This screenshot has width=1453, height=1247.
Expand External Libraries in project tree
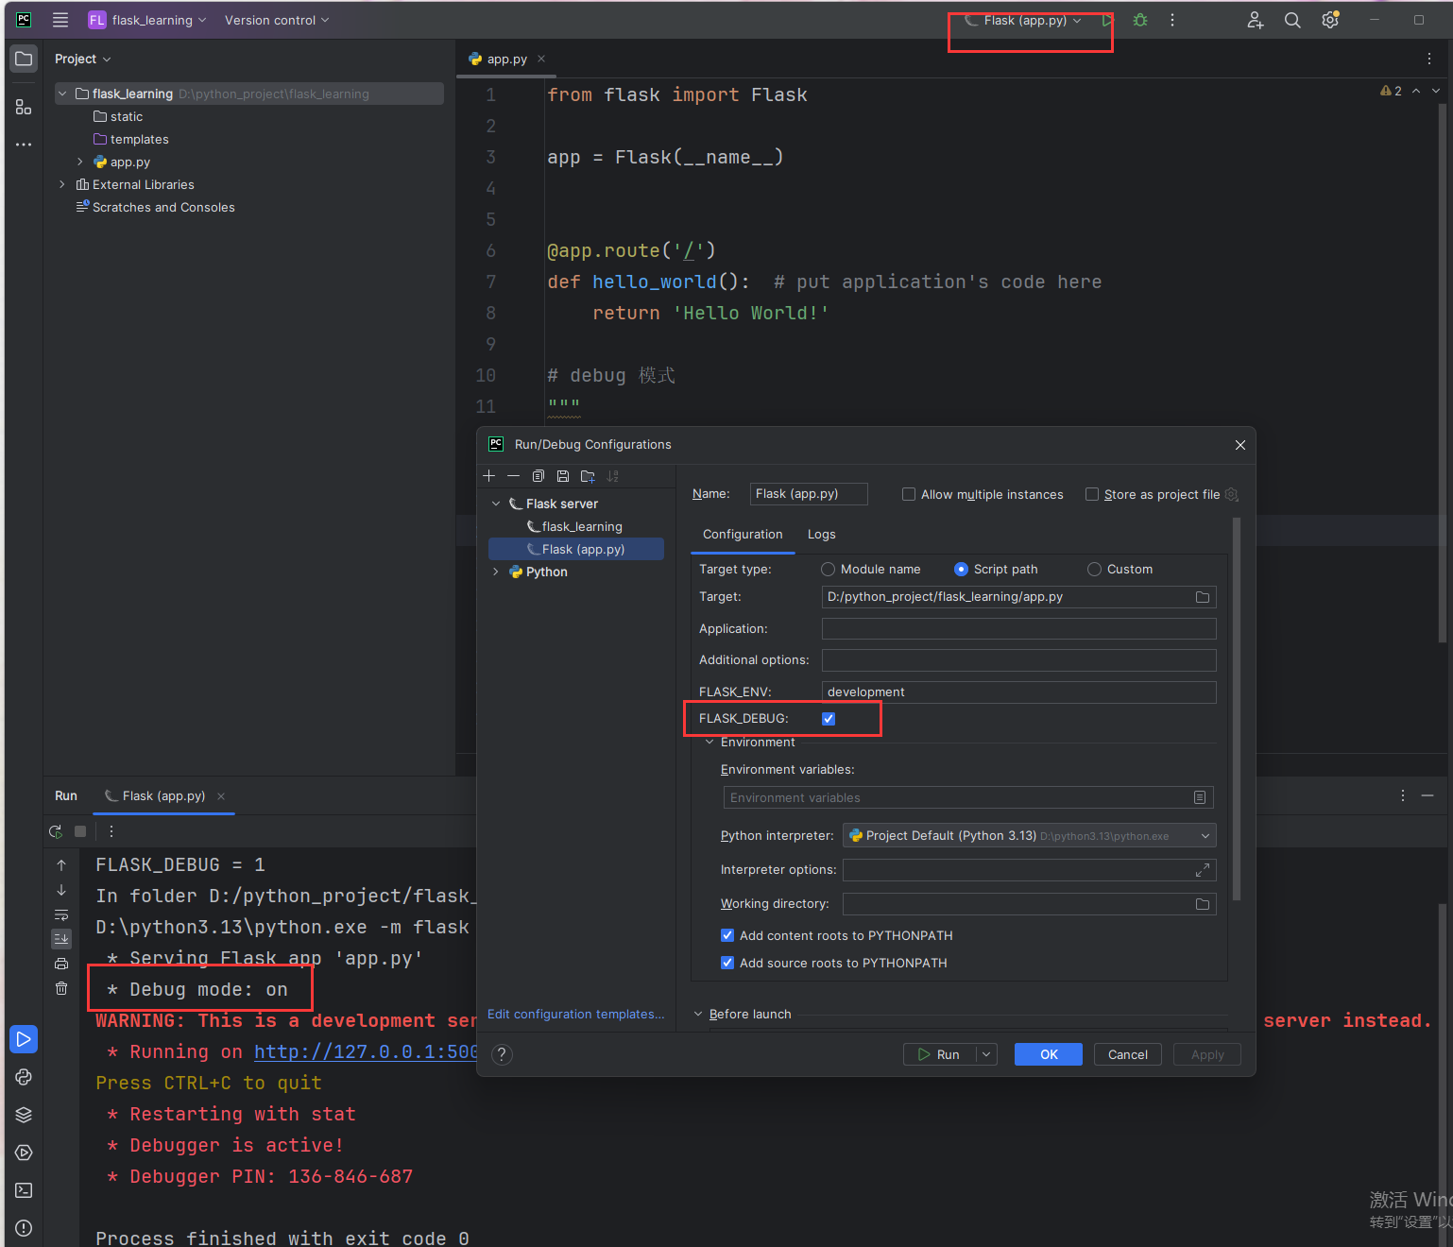[x=62, y=185]
